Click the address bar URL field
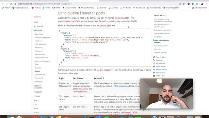 click(x=96, y=4)
